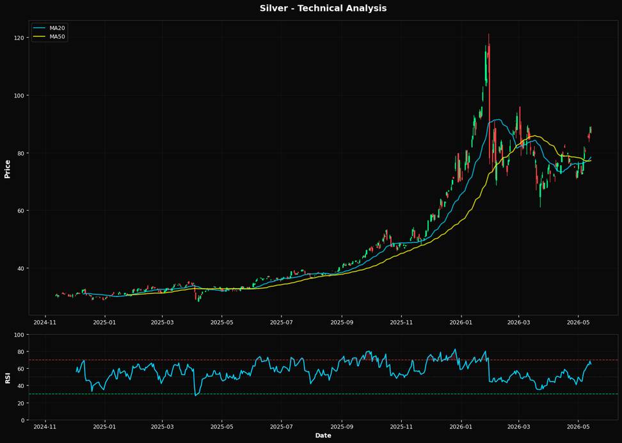Image resolution: width=622 pixels, height=443 pixels.
Task: Click the 120 price tick label
Action: 20,38
